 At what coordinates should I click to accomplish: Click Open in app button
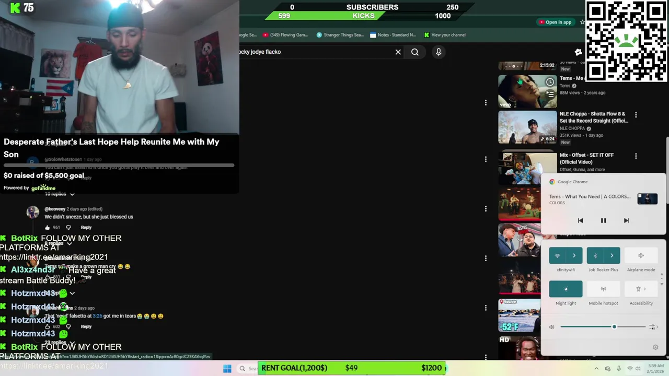click(555, 22)
